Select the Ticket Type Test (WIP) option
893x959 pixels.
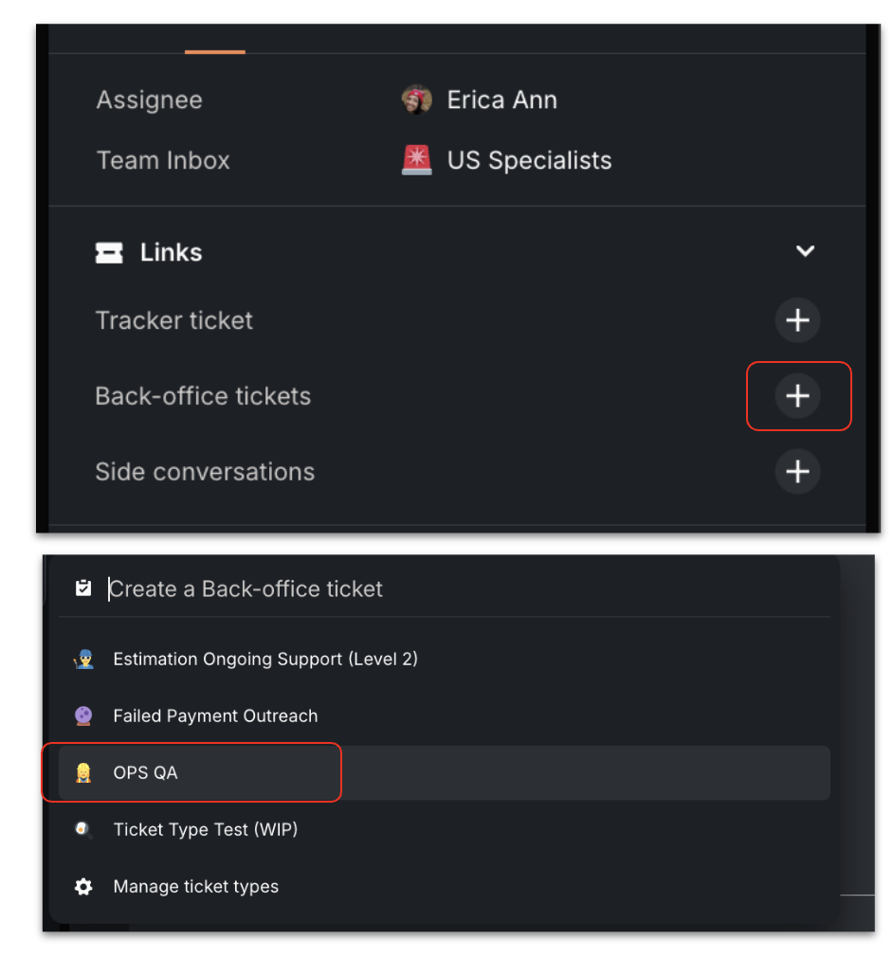(x=205, y=829)
